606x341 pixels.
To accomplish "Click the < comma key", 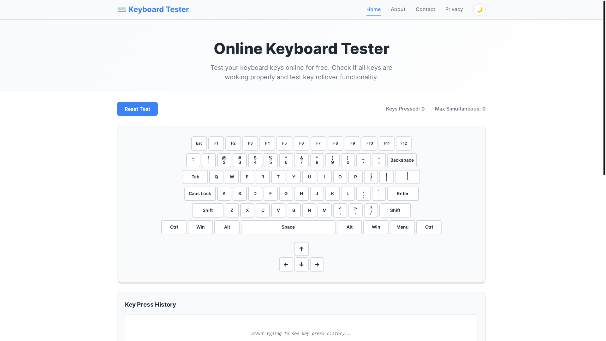I will 340,210.
